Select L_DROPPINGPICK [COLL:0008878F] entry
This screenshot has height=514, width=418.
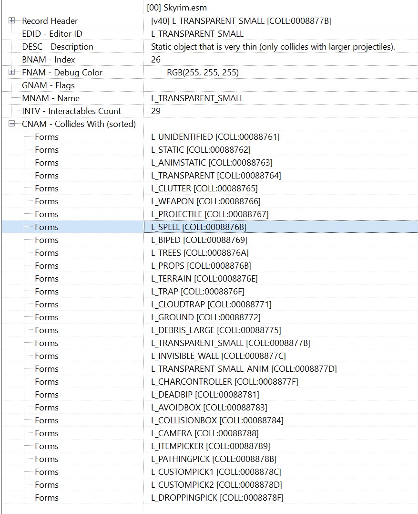[217, 498]
